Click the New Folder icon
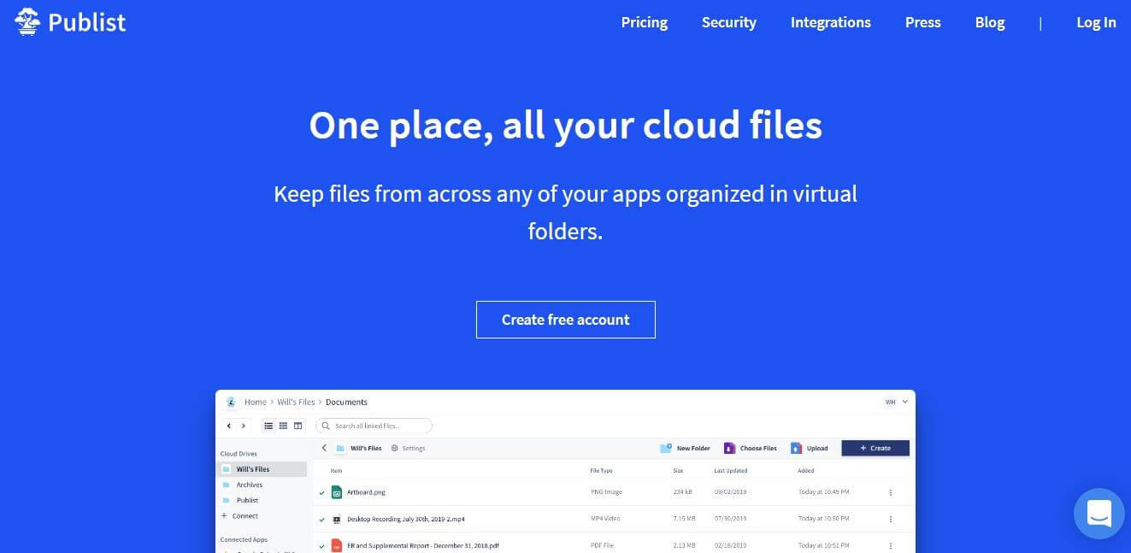This screenshot has height=553, width=1131. pyautogui.click(x=666, y=448)
